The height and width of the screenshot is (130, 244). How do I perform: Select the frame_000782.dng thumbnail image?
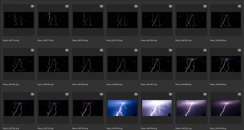pyautogui.click(x=226, y=20)
